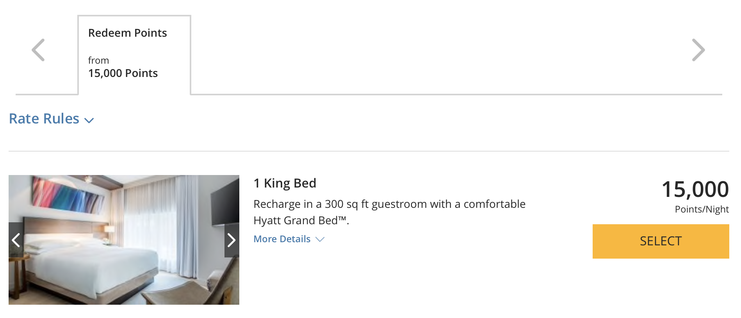Click the chevron beside Rate Rules
The height and width of the screenshot is (318, 741).
point(89,120)
